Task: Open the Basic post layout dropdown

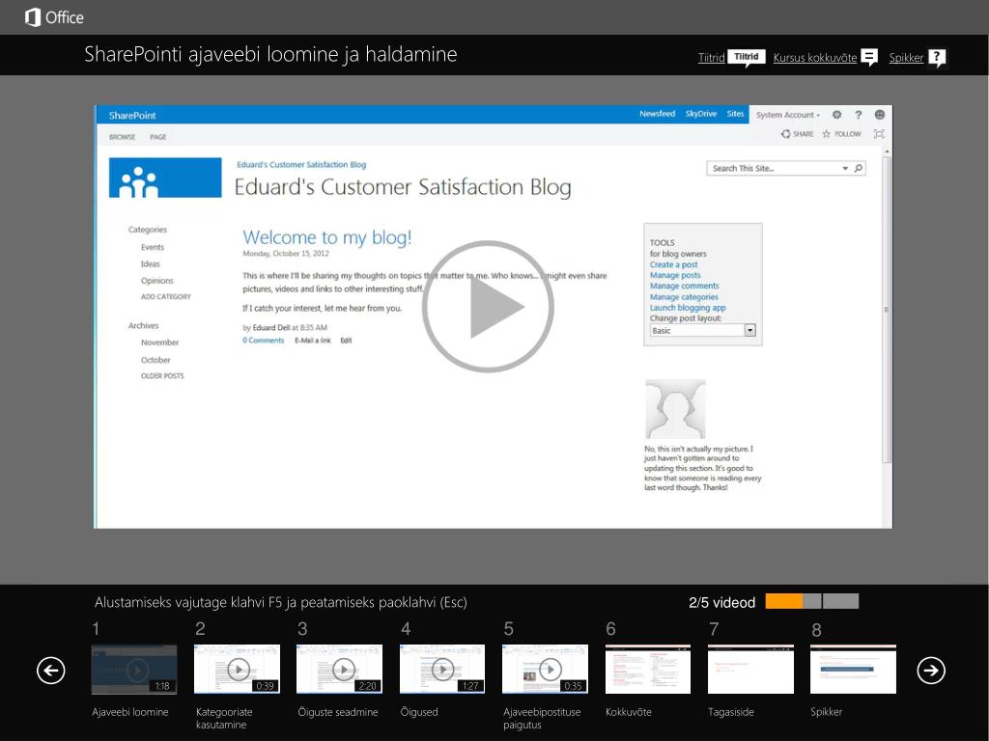Action: coord(703,330)
